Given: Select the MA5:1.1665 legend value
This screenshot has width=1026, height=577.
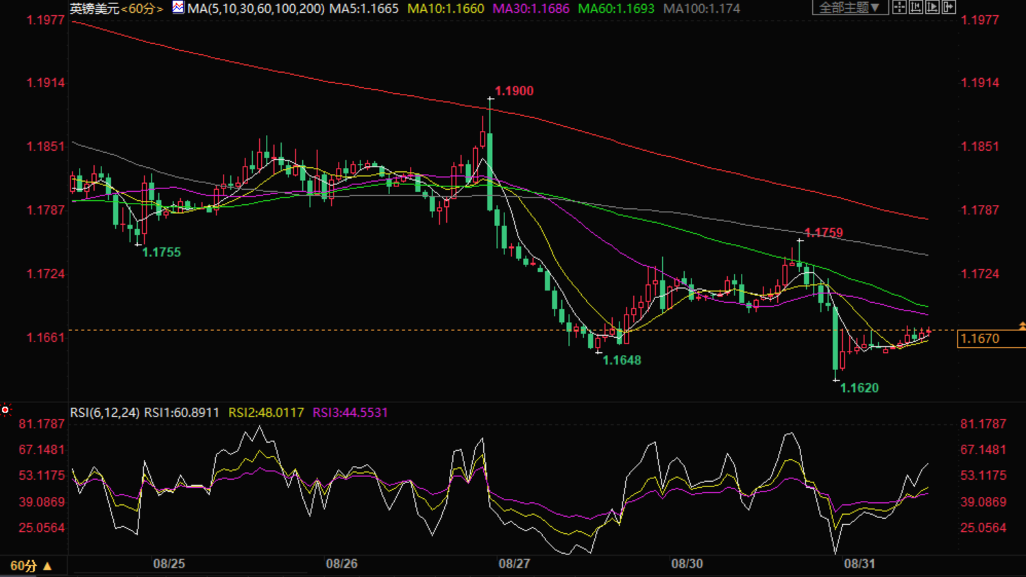Looking at the screenshot, I should tap(364, 9).
